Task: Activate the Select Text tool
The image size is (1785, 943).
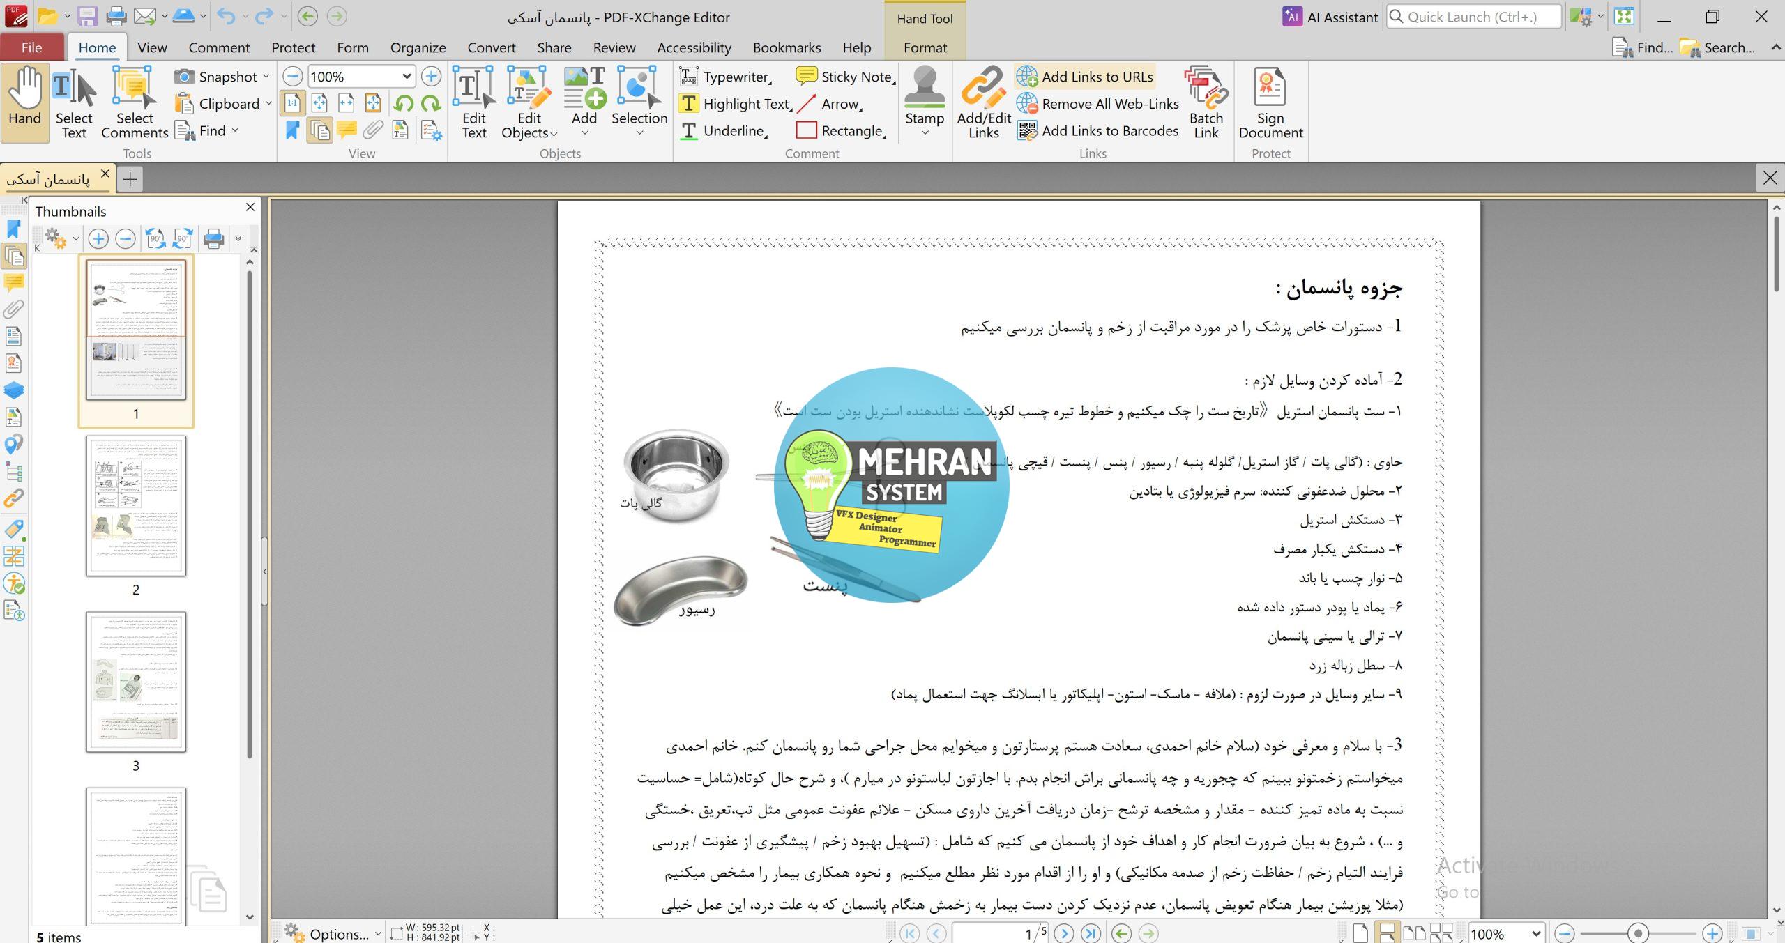Action: [74, 103]
